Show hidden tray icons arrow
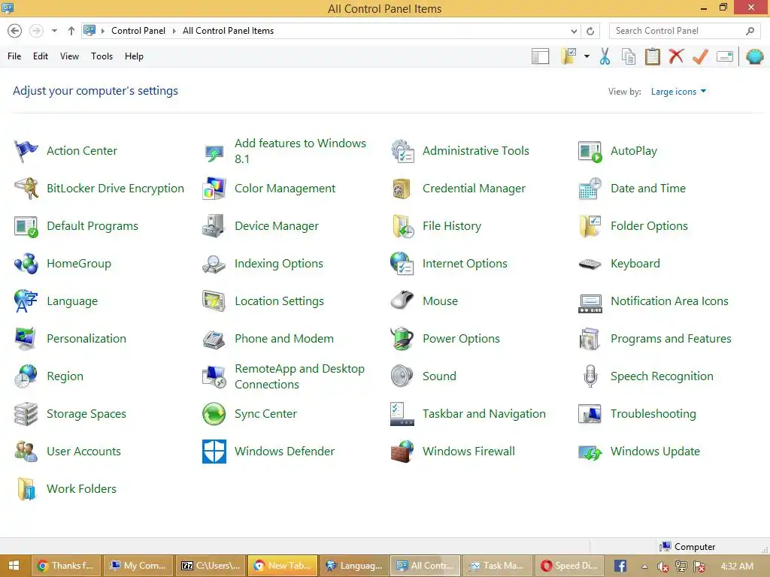Viewport: 770px width, 577px height. click(x=644, y=566)
